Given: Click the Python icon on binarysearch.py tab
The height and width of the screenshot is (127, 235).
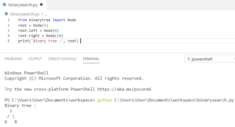Looking at the screenshot, I should coord(5,5).
